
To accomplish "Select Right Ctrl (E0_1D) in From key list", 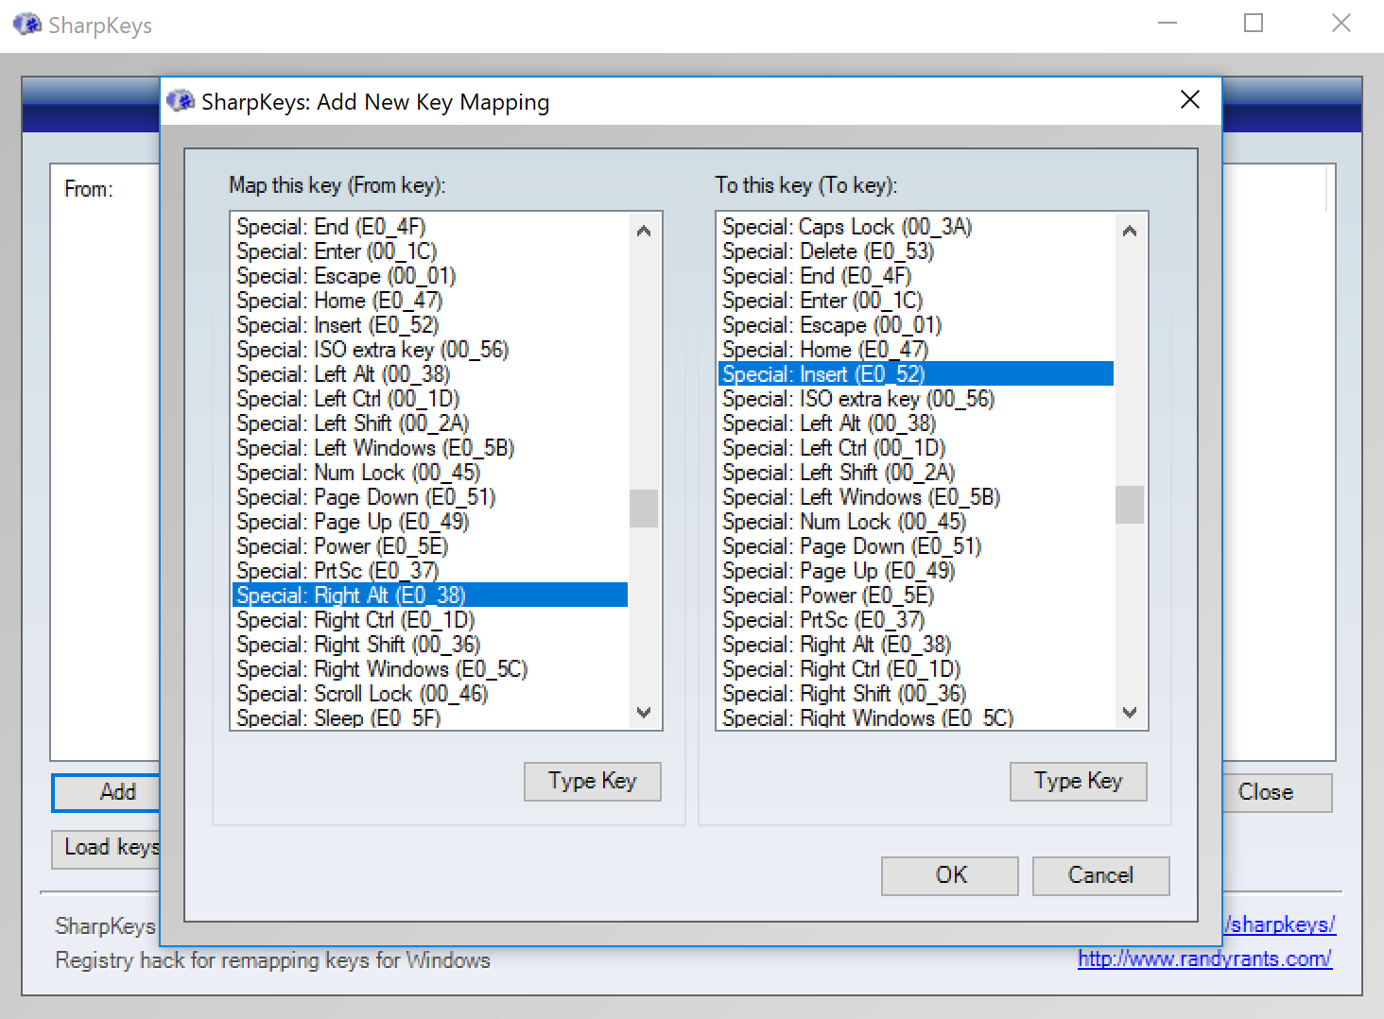I will (x=430, y=620).
